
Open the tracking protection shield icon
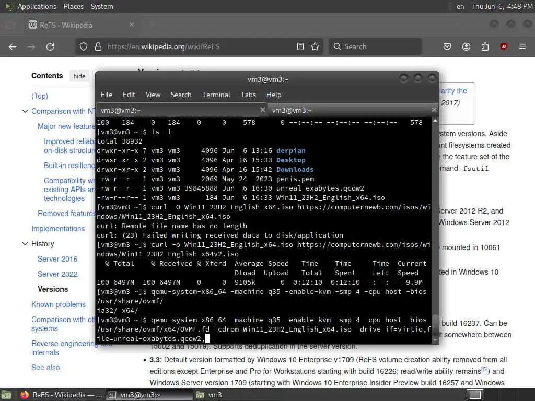pos(84,46)
